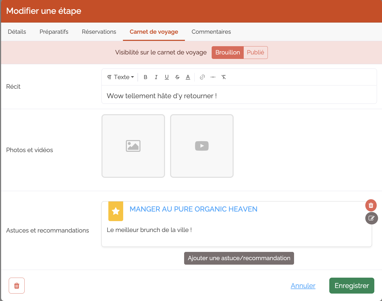Add a photo using the image placeholder
Screen dimensions: 382x301
tap(133, 146)
